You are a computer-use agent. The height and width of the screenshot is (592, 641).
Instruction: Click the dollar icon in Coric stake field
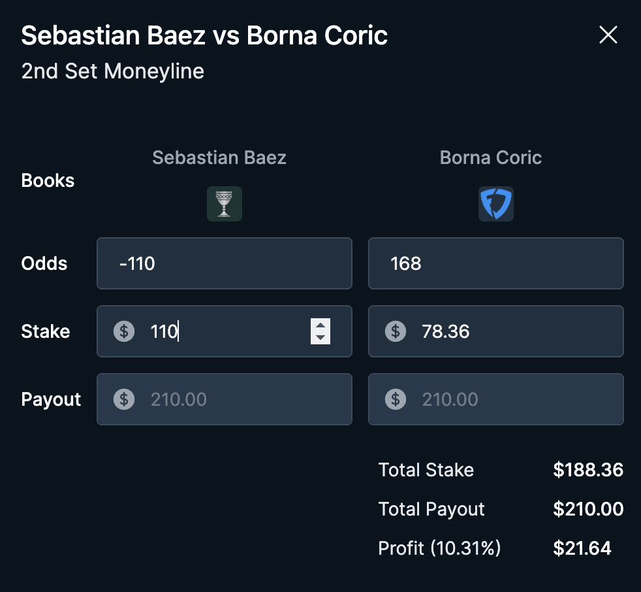click(x=396, y=331)
